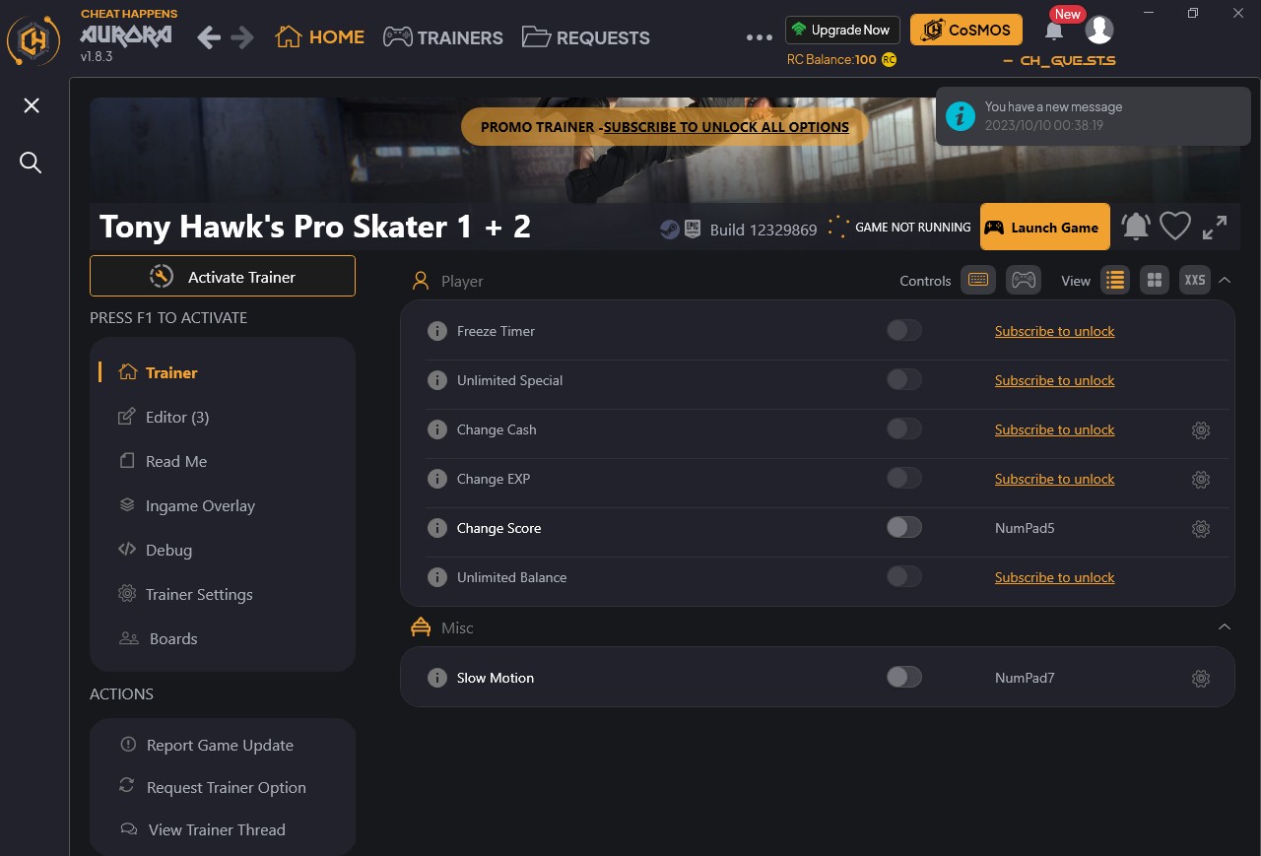Click the Cheat Happens logo icon

coord(33,40)
